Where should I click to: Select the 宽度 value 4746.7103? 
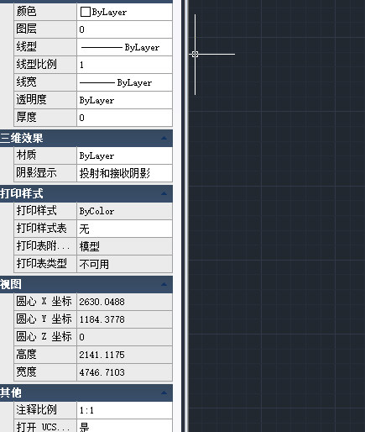point(124,372)
